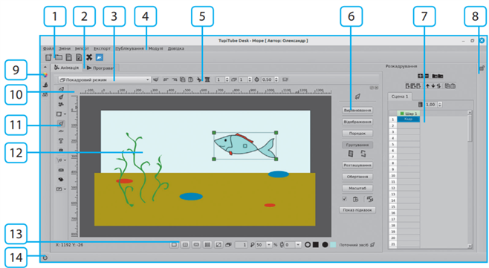Click the Показ підказок button

coord(357,210)
